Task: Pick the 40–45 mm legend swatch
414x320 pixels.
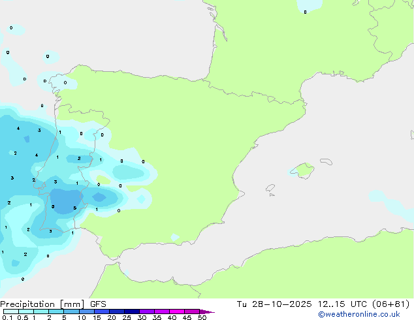Action: (x=177, y=312)
